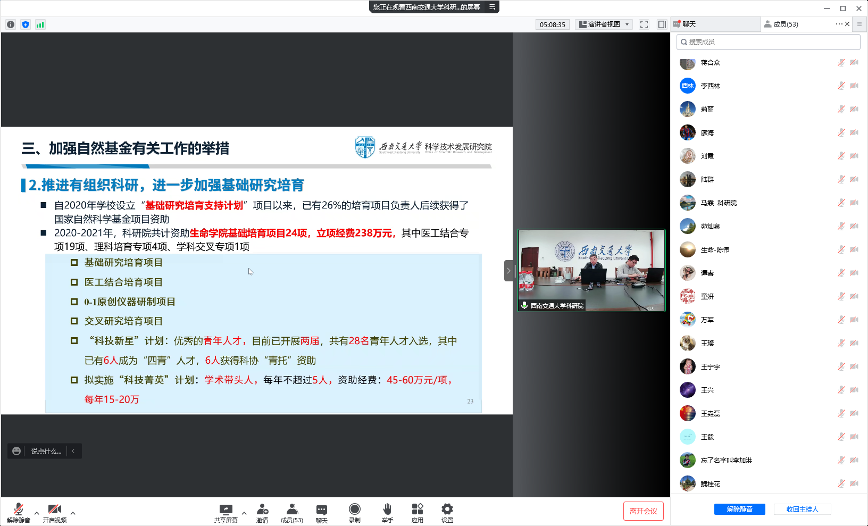
Task: Check the network signal status icon
Action: click(x=40, y=24)
